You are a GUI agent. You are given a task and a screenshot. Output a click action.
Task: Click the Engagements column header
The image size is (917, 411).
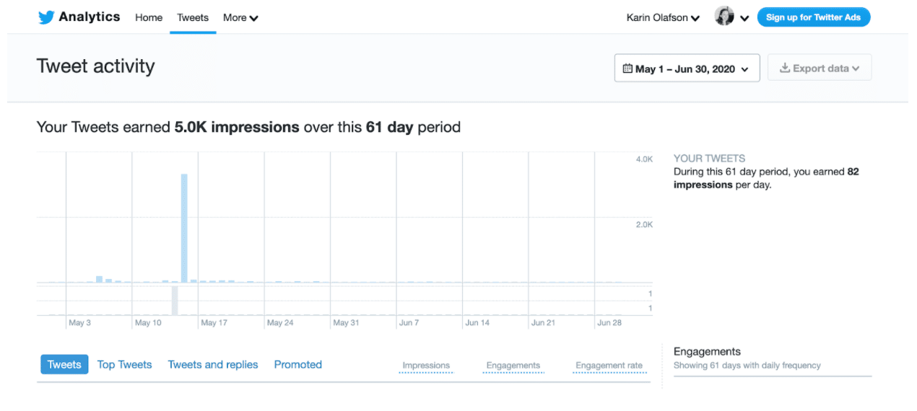click(513, 366)
